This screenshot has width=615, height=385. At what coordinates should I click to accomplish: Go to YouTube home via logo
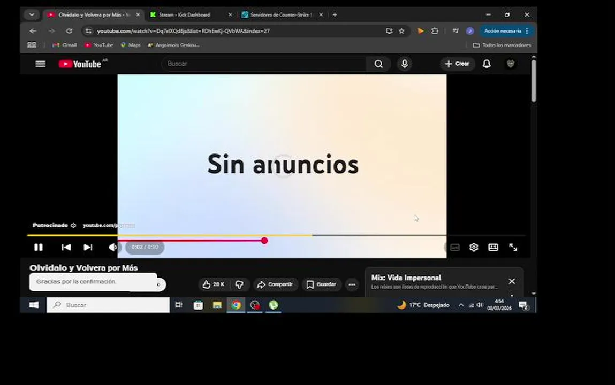click(x=80, y=64)
